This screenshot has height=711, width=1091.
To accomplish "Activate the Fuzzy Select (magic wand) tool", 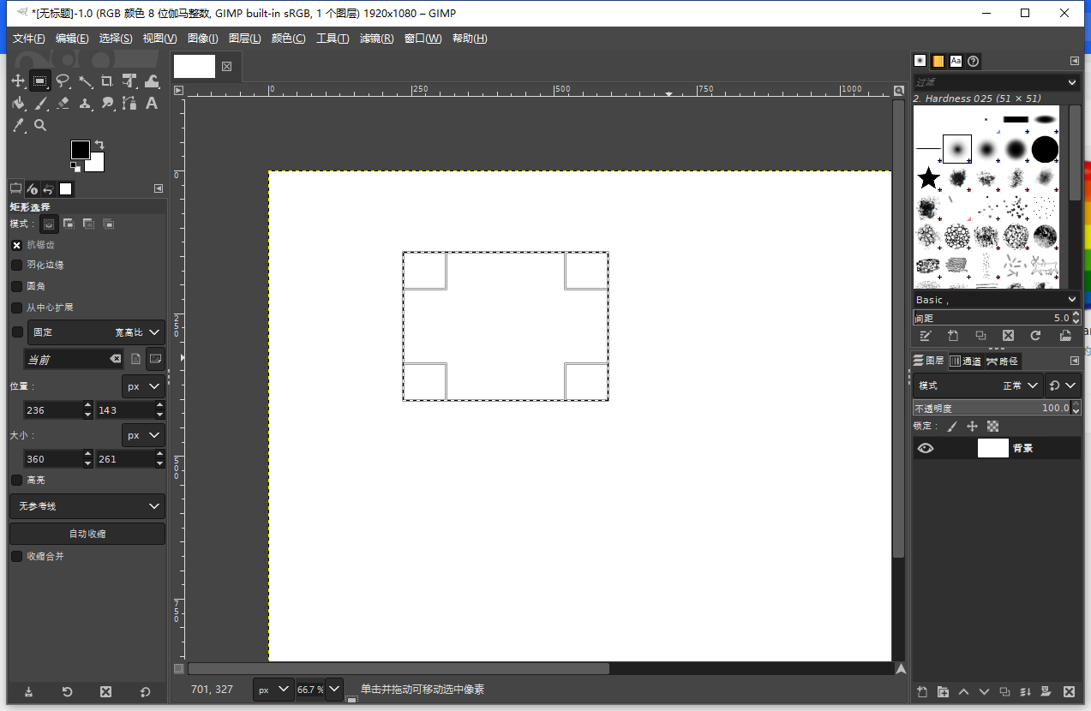I will click(86, 81).
